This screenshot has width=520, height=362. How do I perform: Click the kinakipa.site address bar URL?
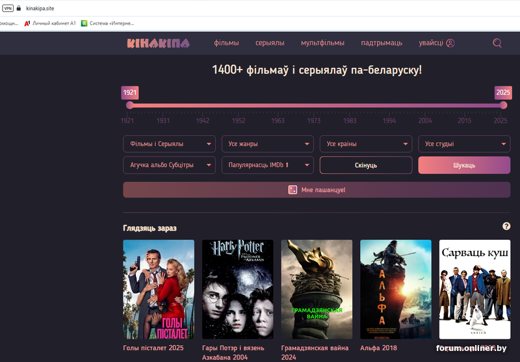click(40, 8)
